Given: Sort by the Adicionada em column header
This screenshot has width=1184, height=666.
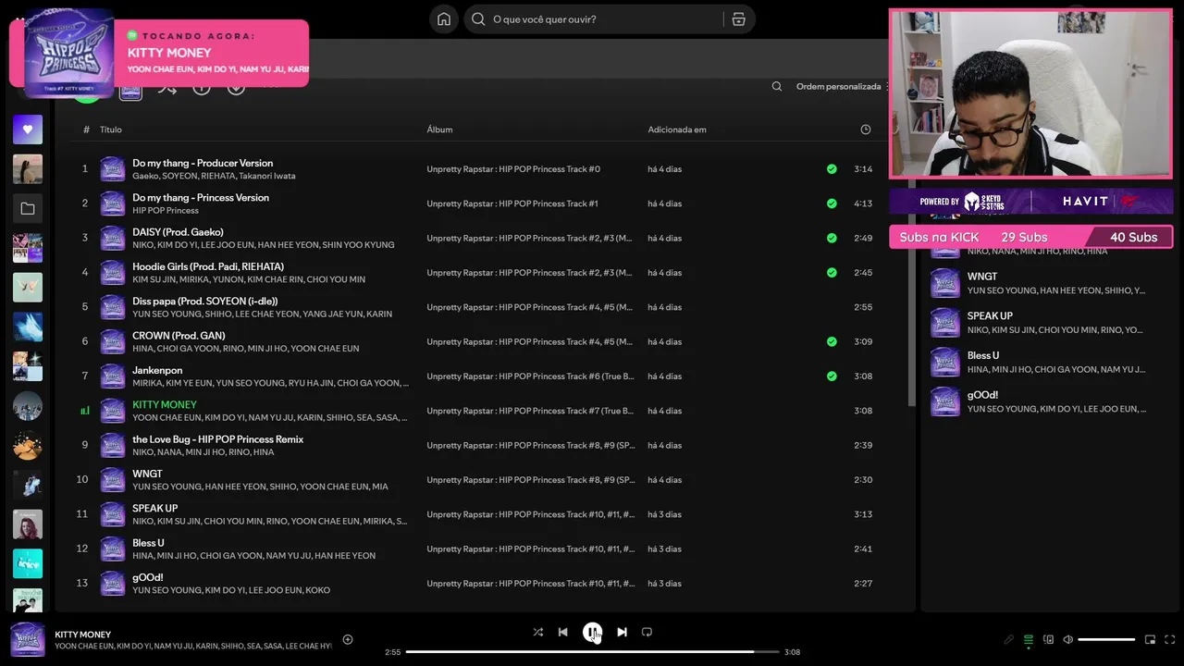Looking at the screenshot, I should pyautogui.click(x=677, y=129).
